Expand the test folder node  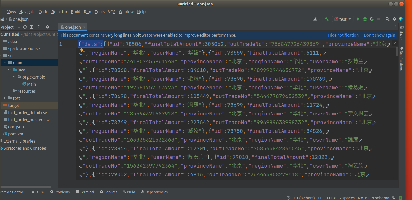click(4, 98)
